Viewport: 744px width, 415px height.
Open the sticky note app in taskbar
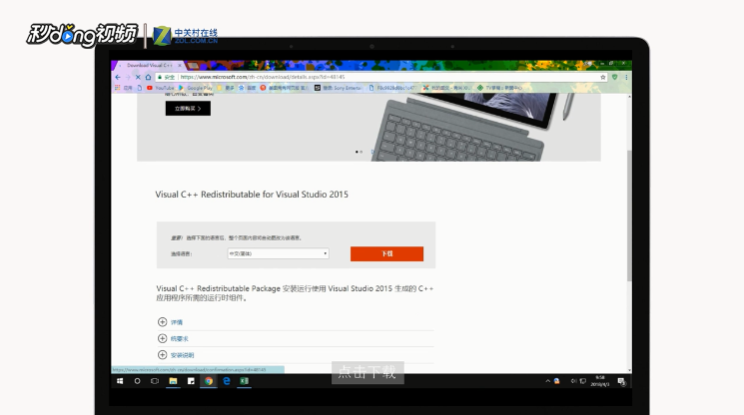coord(191,381)
